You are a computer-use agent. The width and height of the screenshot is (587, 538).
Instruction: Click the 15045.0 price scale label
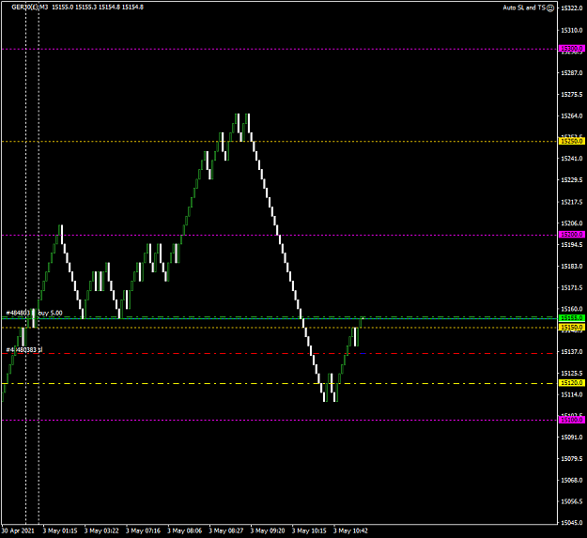coord(572,523)
